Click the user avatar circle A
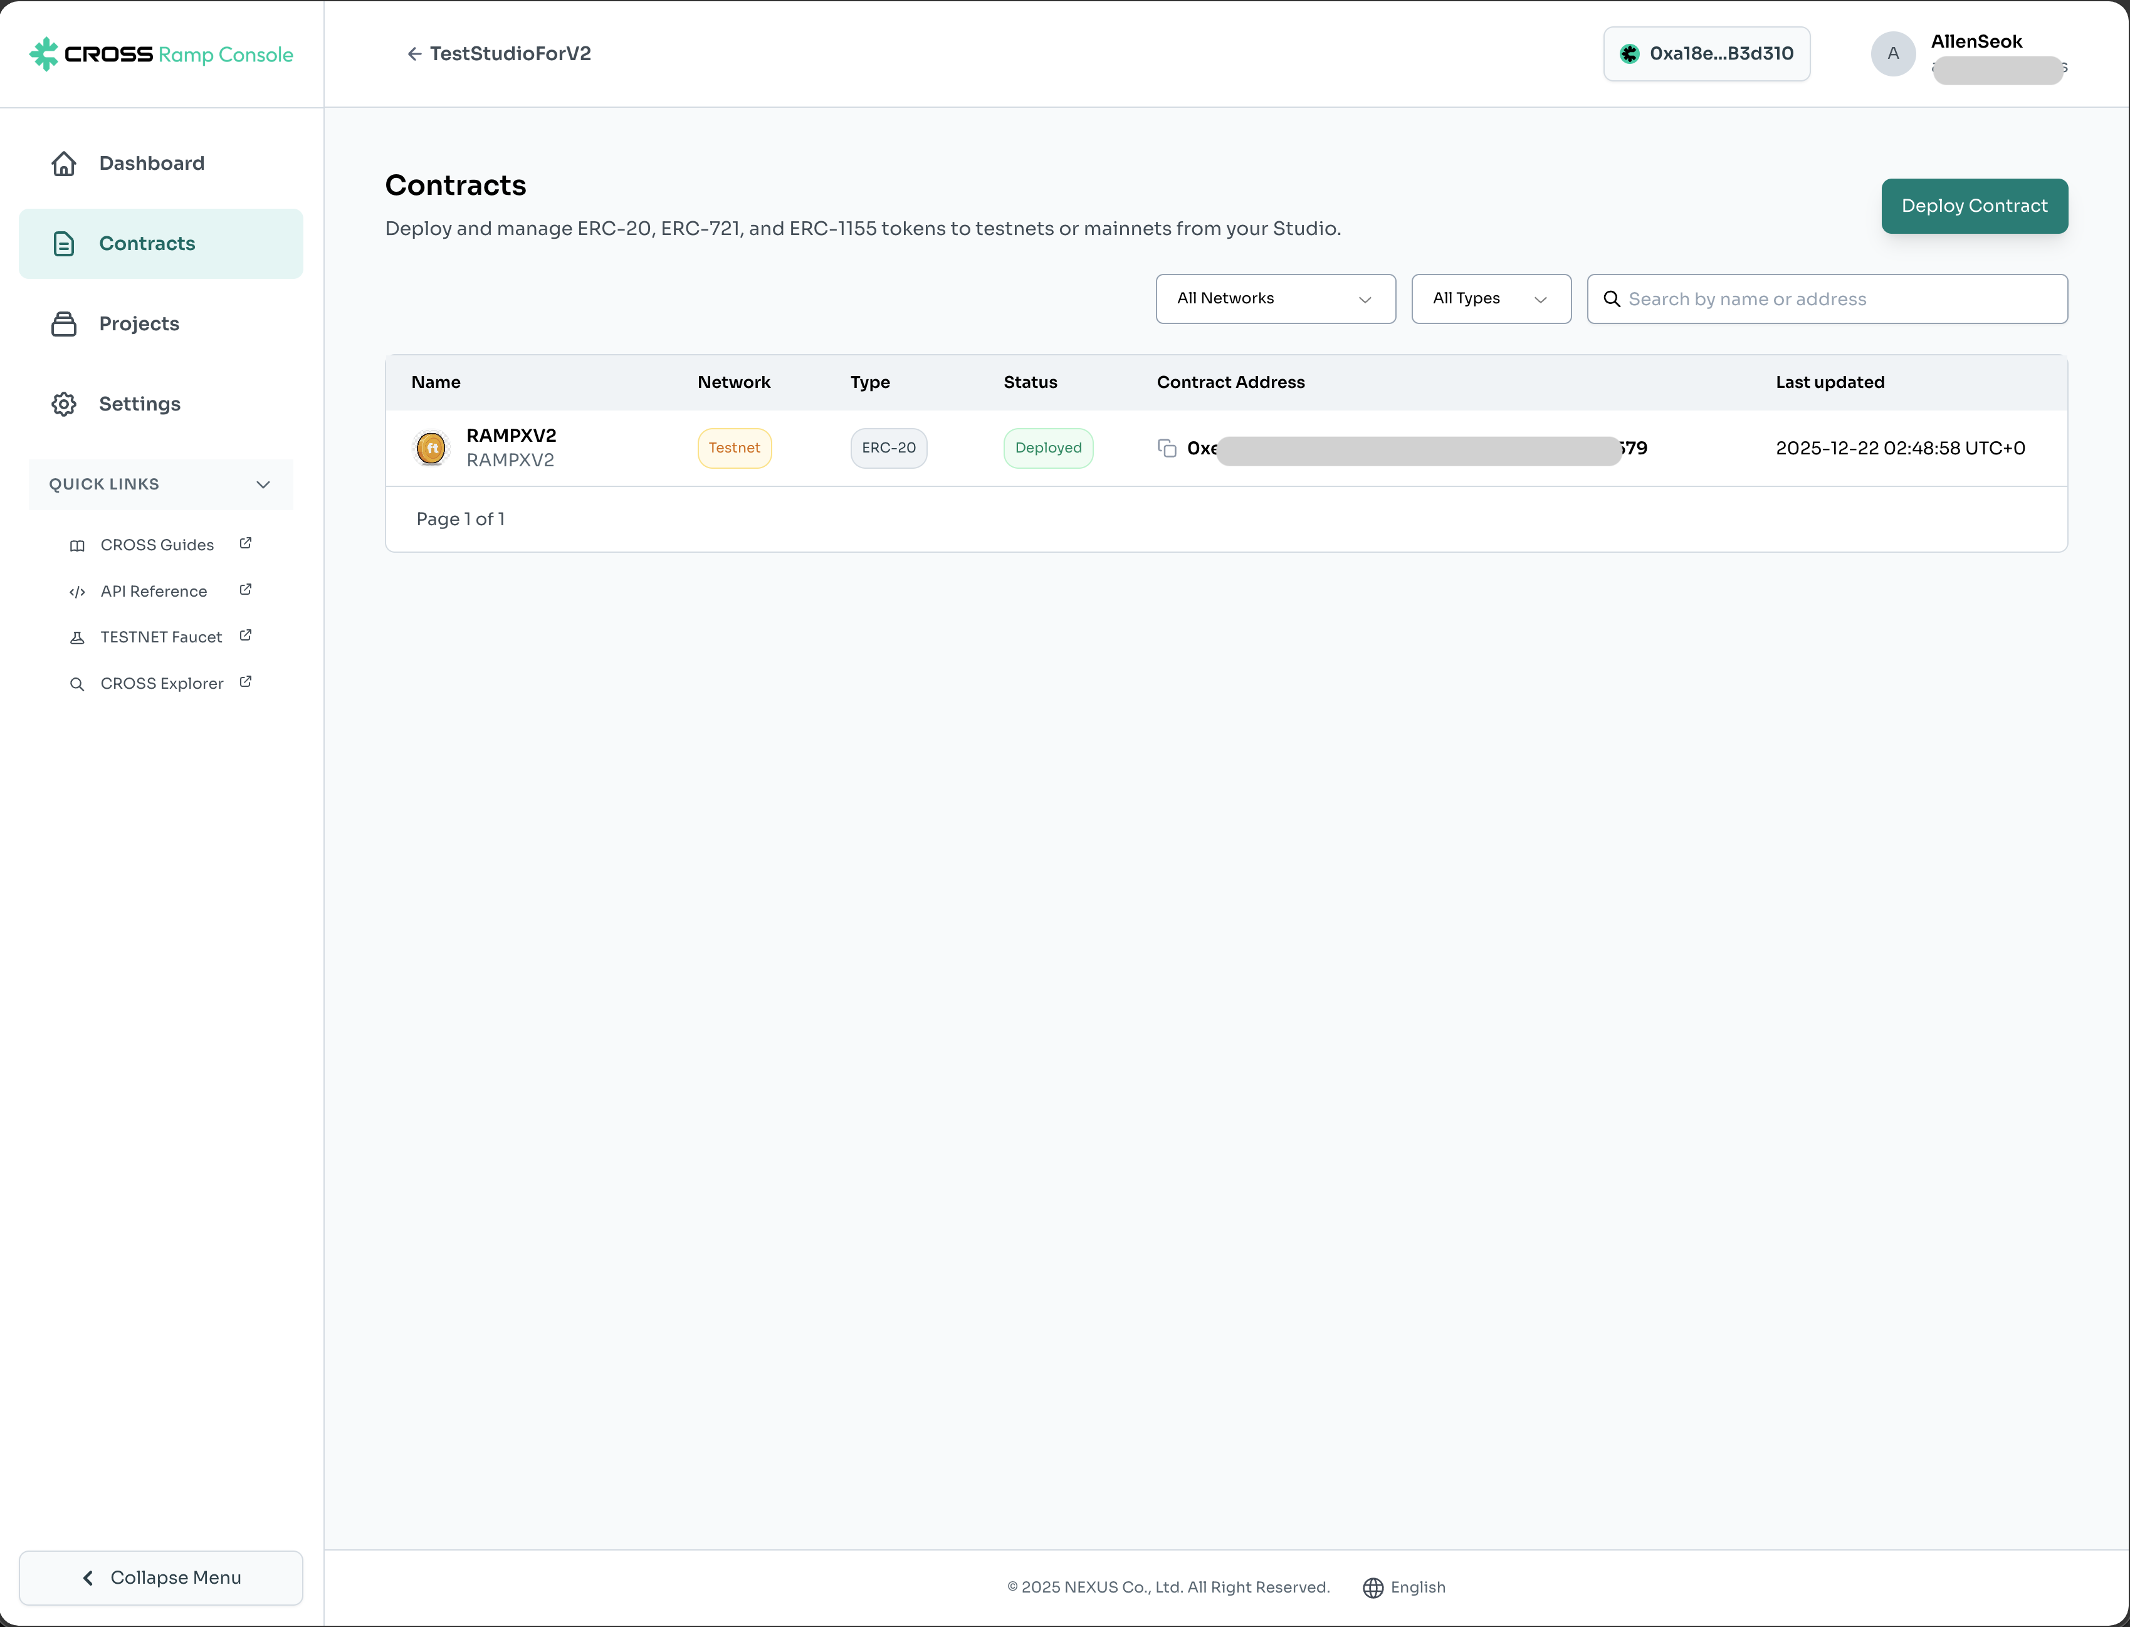The height and width of the screenshot is (1627, 2130). point(1892,55)
